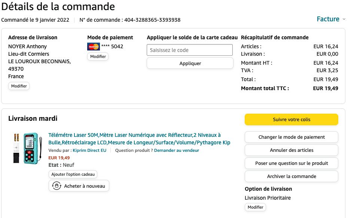Viewport: 348px width, 218px height.
Task: Click the gift card code input field
Action: (190, 50)
